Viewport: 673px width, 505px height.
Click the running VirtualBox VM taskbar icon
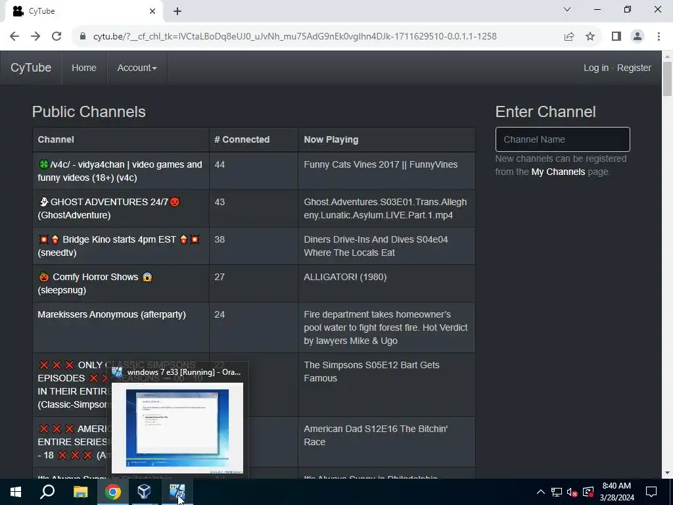click(177, 492)
